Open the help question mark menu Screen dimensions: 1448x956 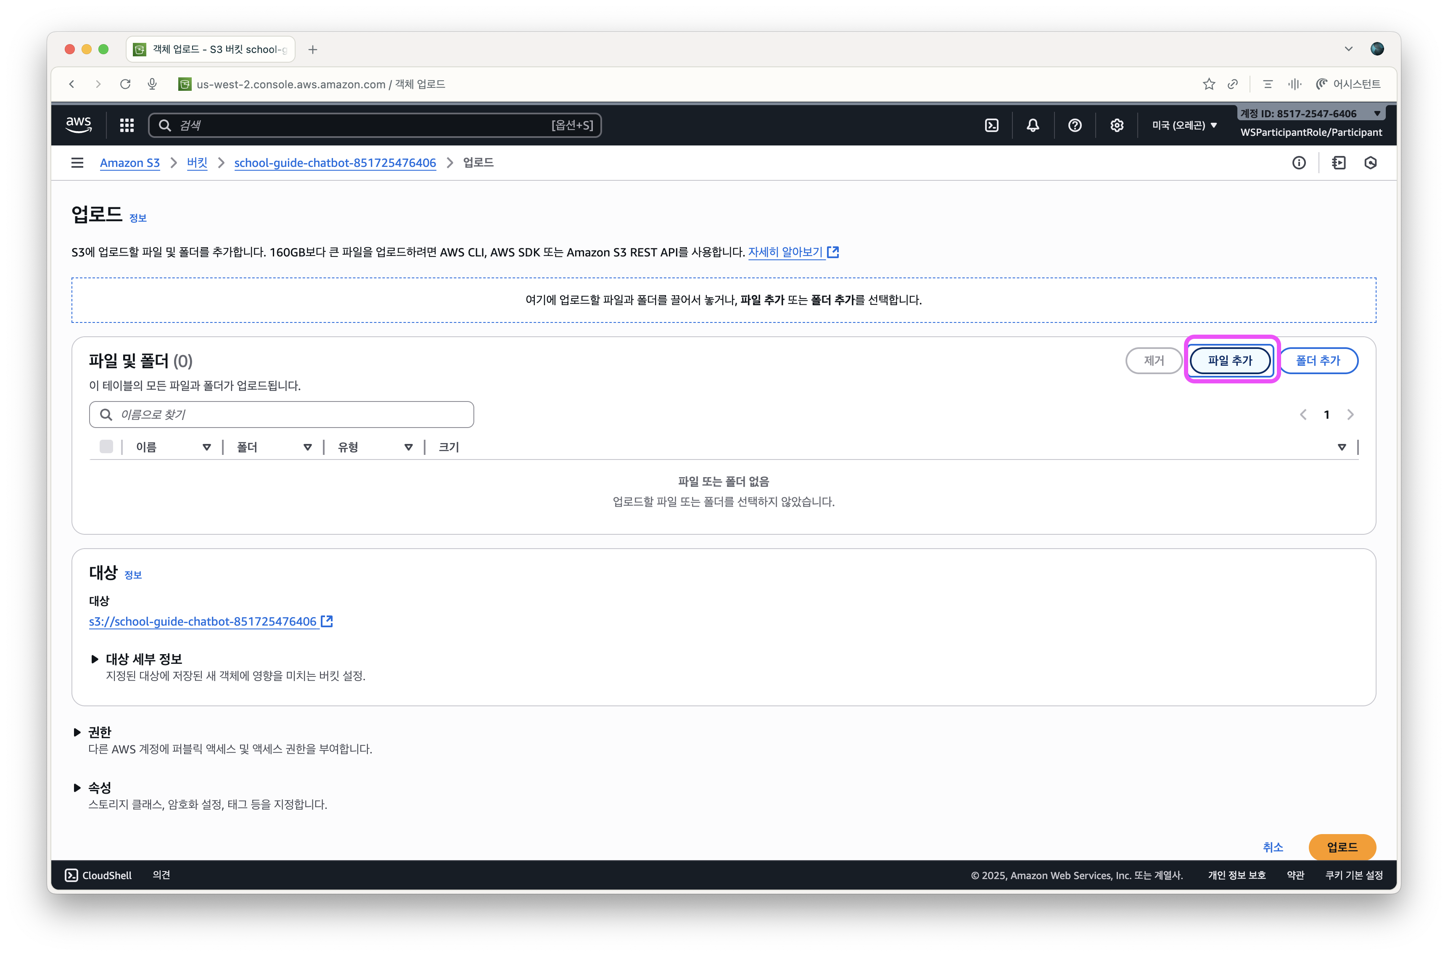tap(1075, 125)
